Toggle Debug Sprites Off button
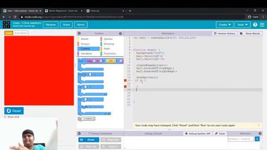This screenshot has height=150, width=267. click(x=197, y=134)
